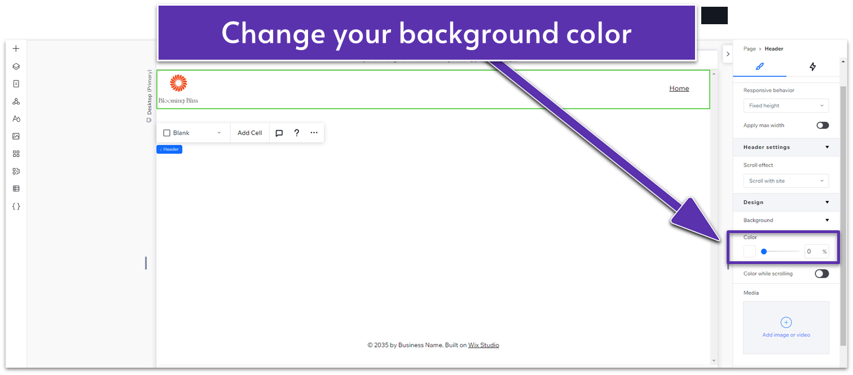Open the Site Styles typography icon
The image size is (853, 375).
click(x=16, y=119)
